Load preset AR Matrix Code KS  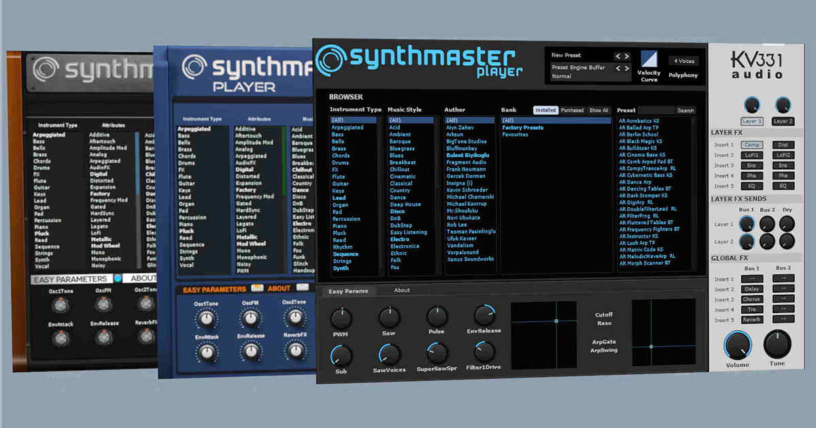click(642, 249)
